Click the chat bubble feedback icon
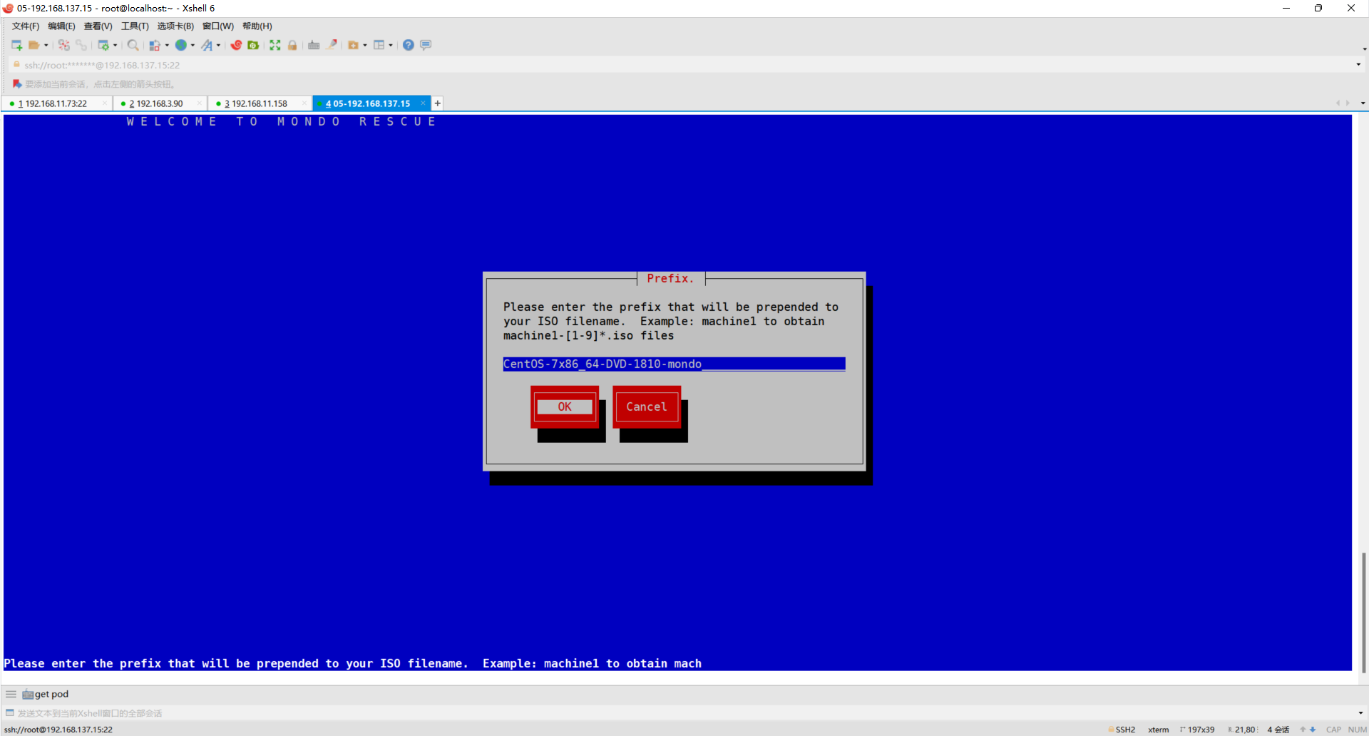Image resolution: width=1369 pixels, height=736 pixels. click(x=426, y=45)
